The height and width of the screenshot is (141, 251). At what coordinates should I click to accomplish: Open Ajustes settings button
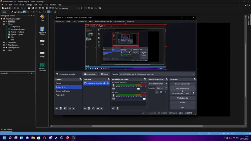point(182,103)
